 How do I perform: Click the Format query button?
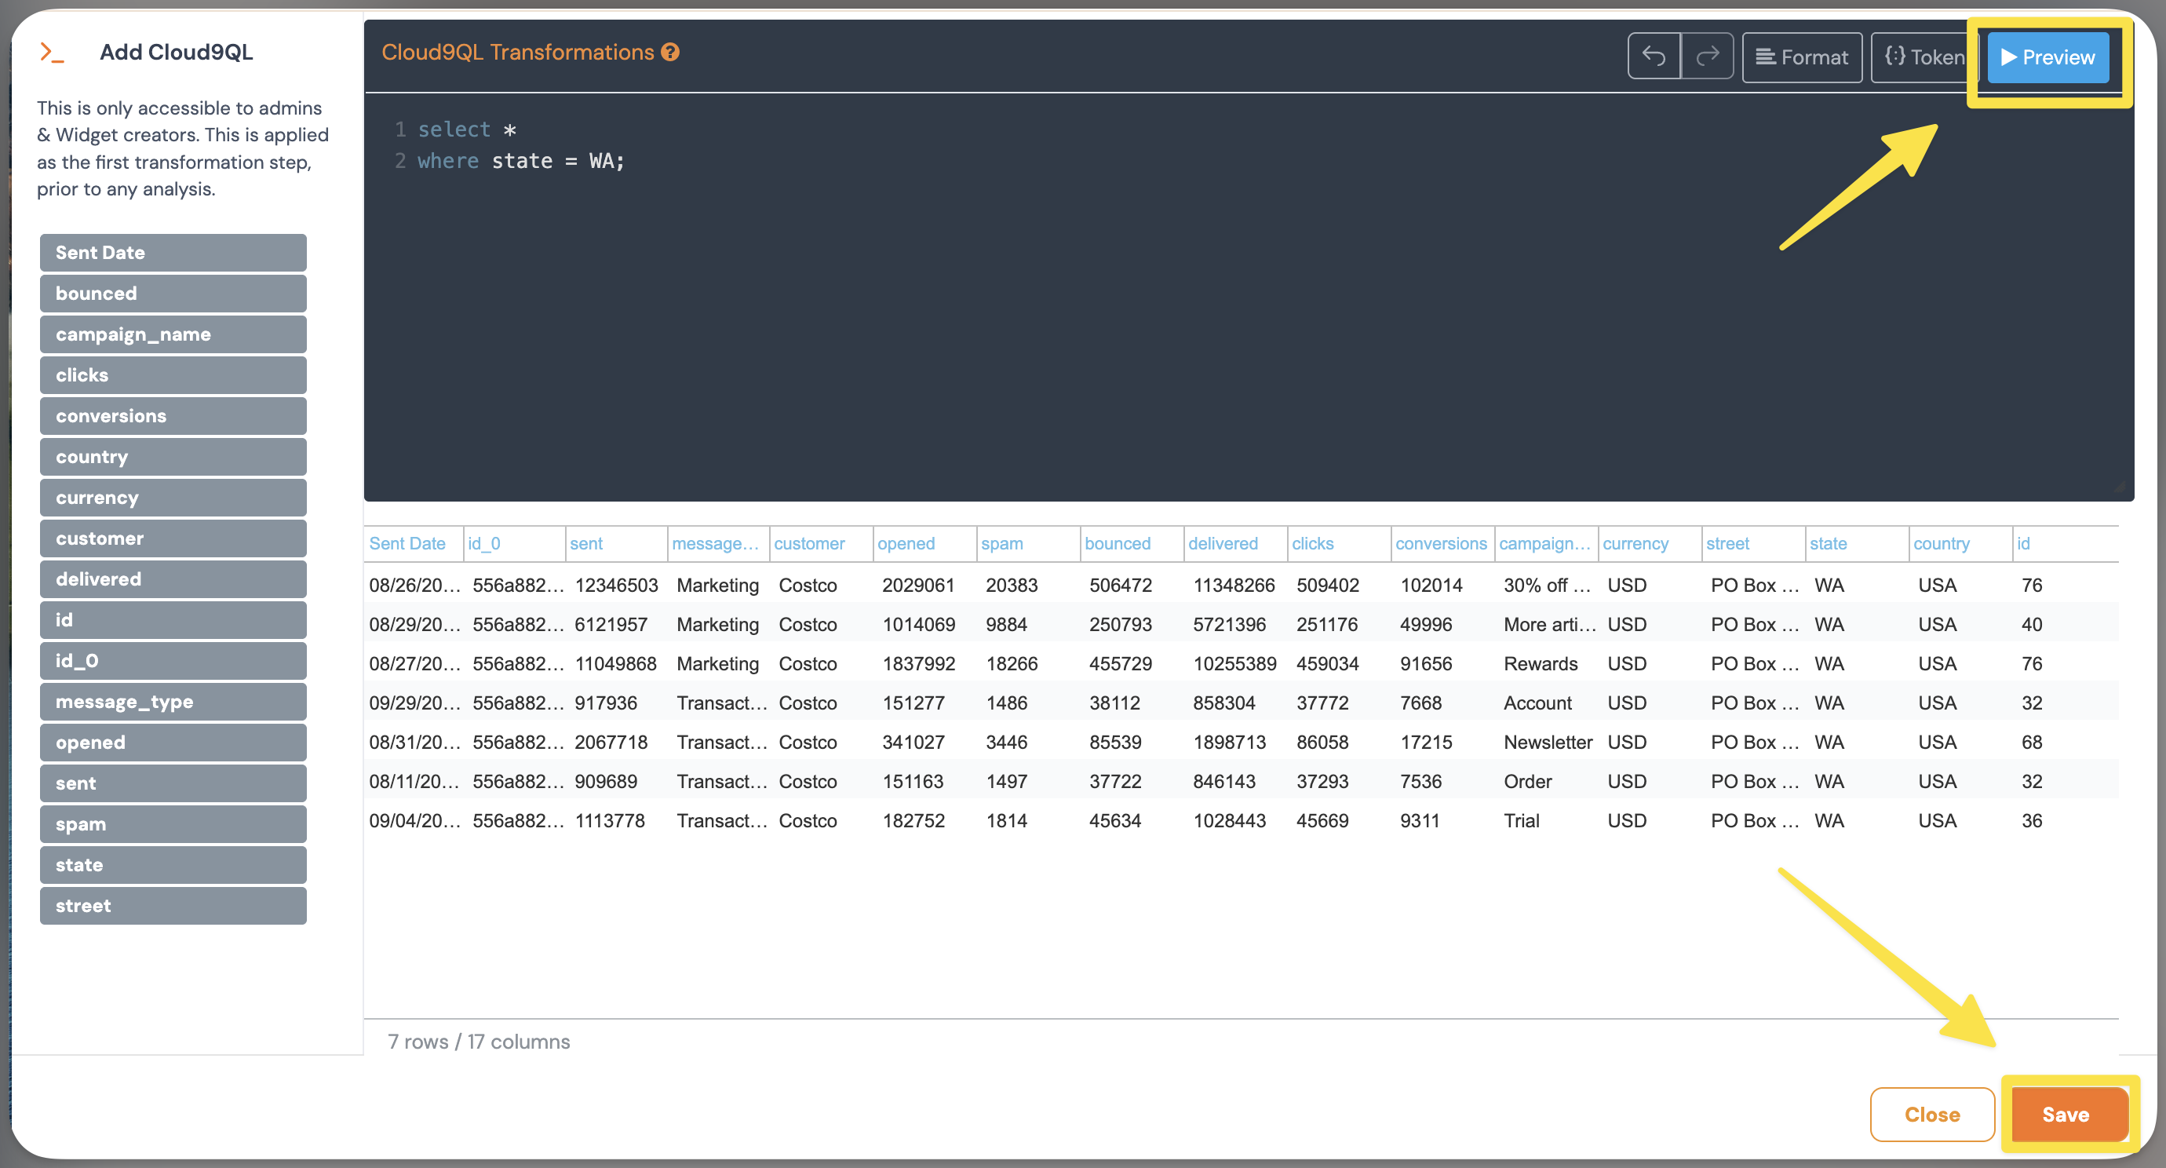[1801, 57]
